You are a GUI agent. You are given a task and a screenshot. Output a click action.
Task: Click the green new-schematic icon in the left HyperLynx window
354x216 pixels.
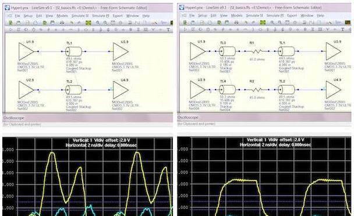[10, 23]
